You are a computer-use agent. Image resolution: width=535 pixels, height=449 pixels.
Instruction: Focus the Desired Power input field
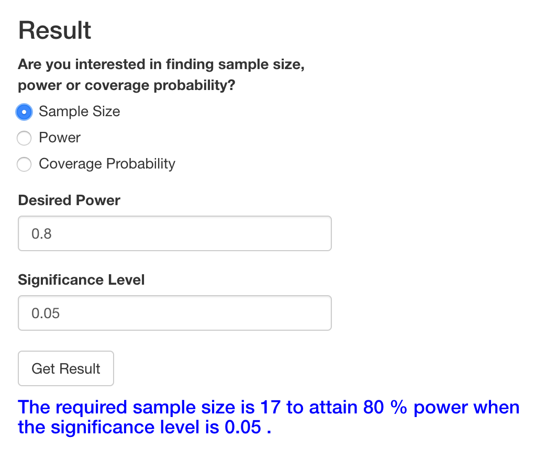174,233
